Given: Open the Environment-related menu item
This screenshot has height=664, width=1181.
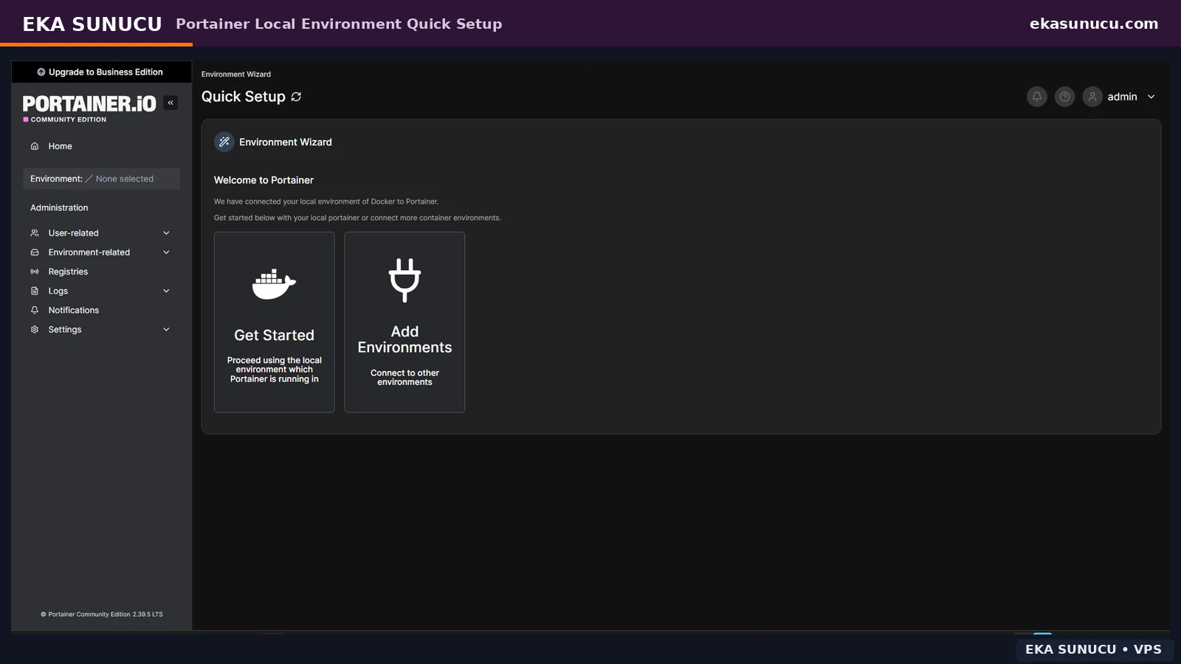Looking at the screenshot, I should click(101, 252).
